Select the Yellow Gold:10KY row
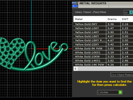The height and width of the screenshot is (100, 133). (x=103, y=28)
